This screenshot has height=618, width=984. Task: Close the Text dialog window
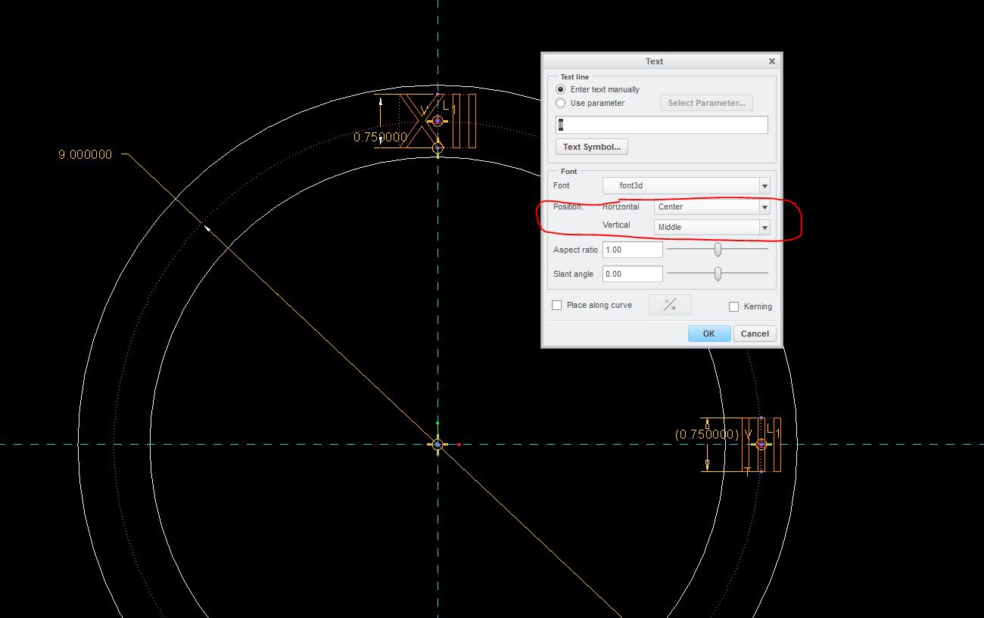[x=772, y=61]
